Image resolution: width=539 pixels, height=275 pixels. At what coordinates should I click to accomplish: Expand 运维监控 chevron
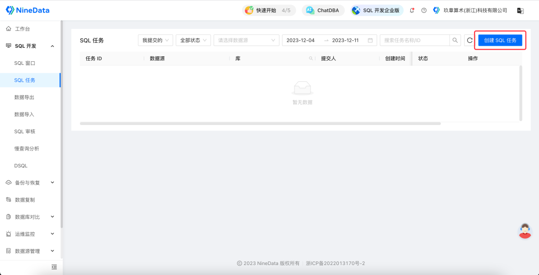click(52, 234)
